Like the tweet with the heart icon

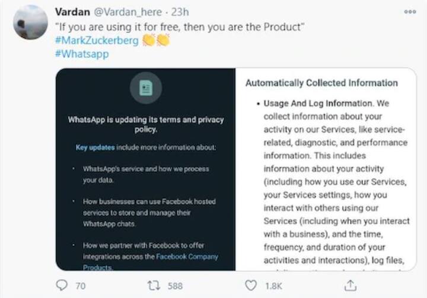250,286
